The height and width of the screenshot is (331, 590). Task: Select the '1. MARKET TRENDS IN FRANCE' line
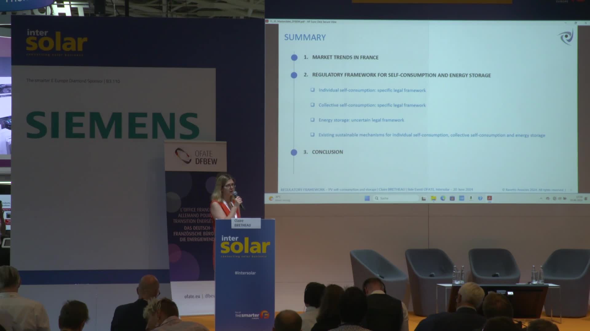pos(341,57)
